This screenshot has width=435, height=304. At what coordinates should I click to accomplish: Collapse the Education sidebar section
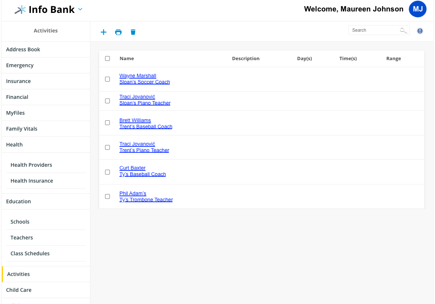tap(46, 201)
